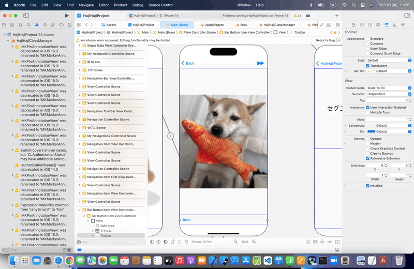Go back in editor history
Screen dimensions: 414x269
[86, 25]
